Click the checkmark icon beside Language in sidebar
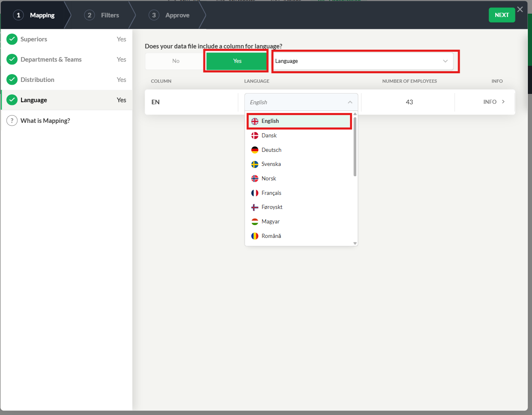Image resolution: width=532 pixels, height=415 pixels. 12,100
